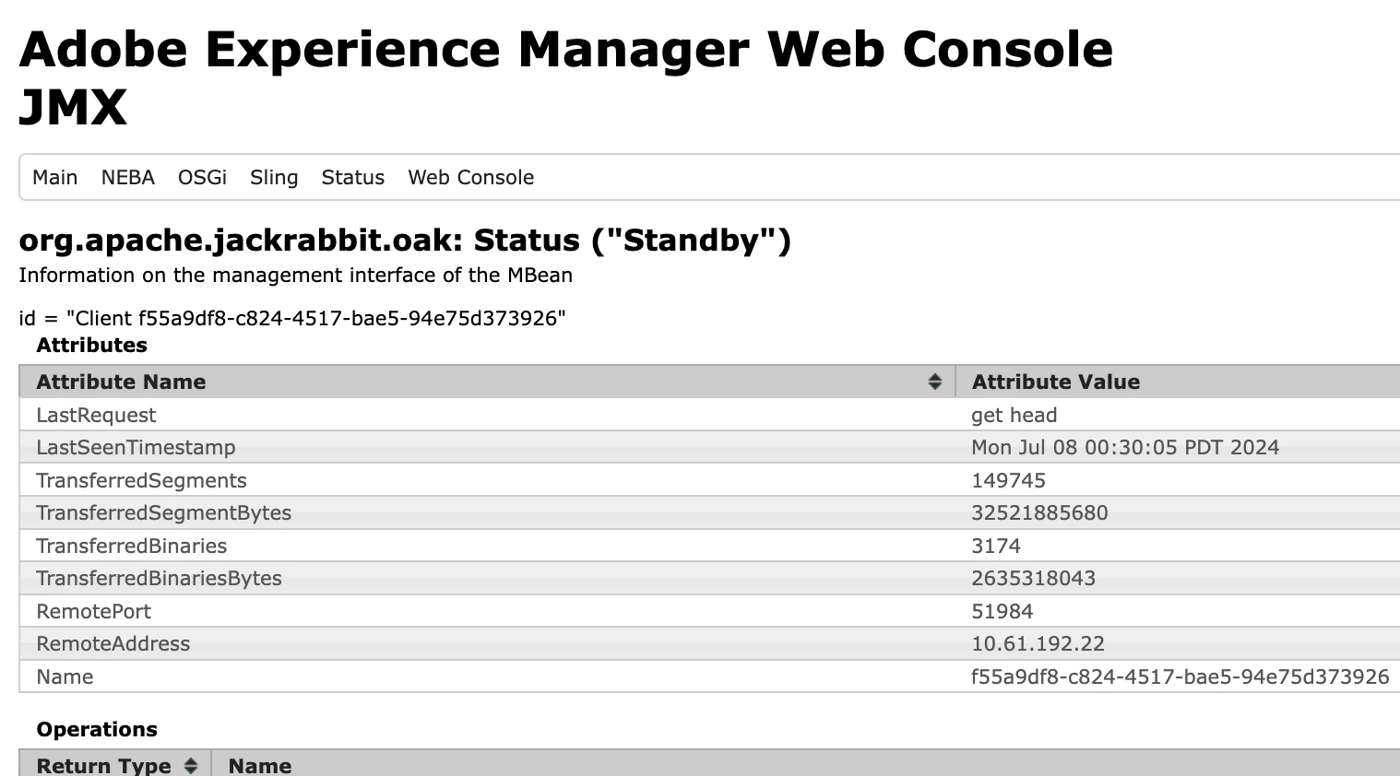Click the value 32521885680
This screenshot has width=1400, height=776.
coord(1039,512)
